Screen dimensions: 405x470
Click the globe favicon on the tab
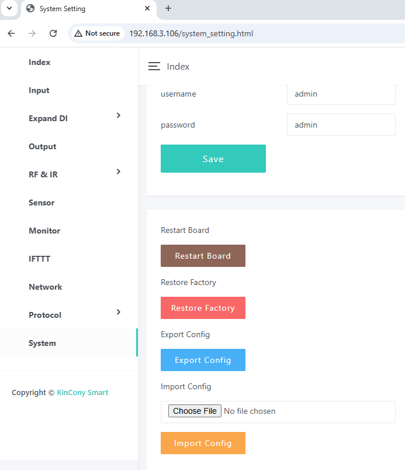click(x=30, y=8)
